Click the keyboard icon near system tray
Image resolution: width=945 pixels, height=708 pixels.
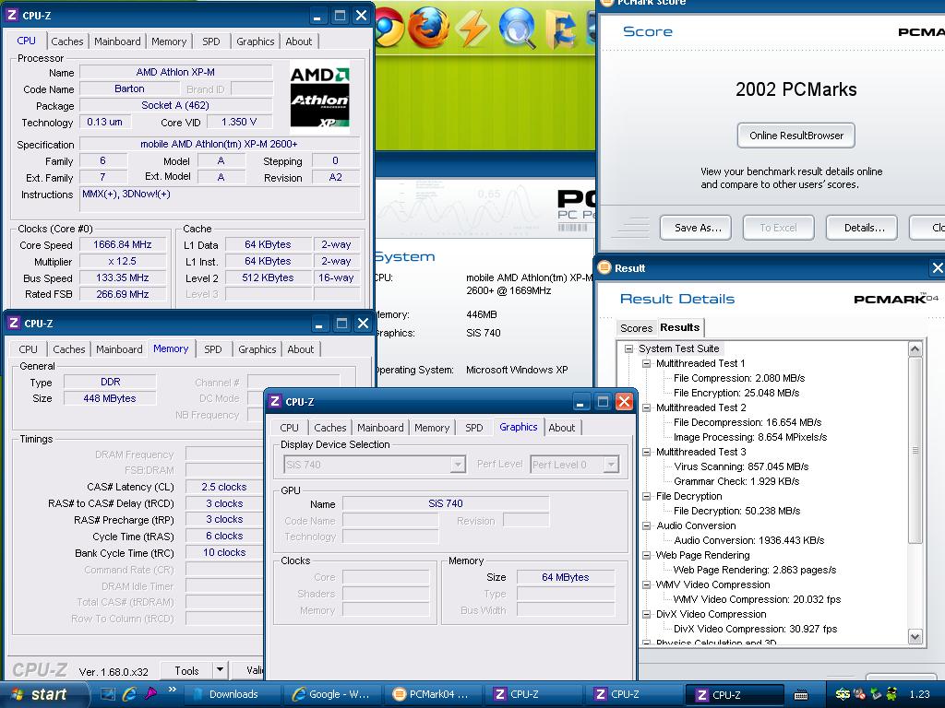coord(801,695)
